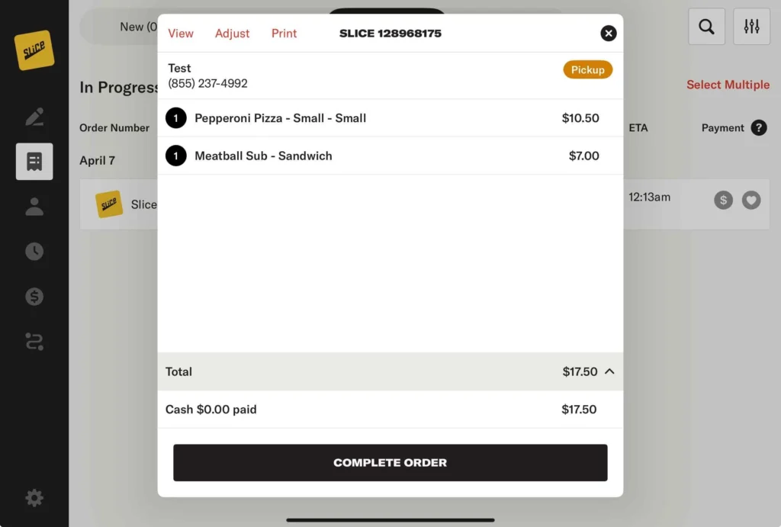Click the Print option in the order dialog
Screen dimensions: 781x527
tap(284, 34)
